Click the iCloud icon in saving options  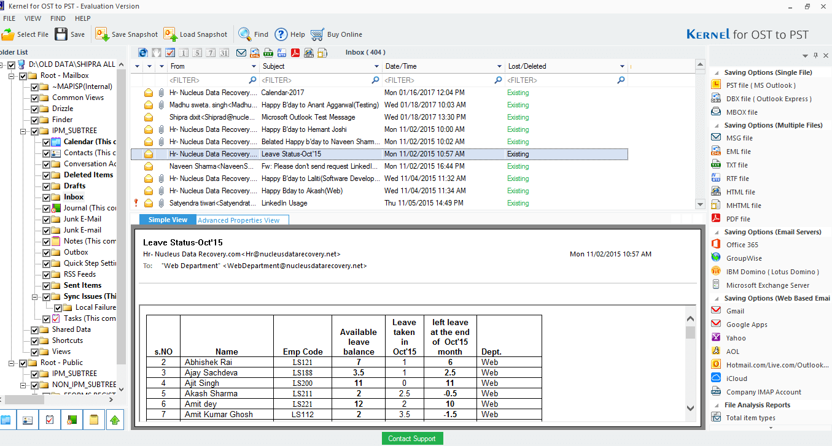(x=716, y=379)
